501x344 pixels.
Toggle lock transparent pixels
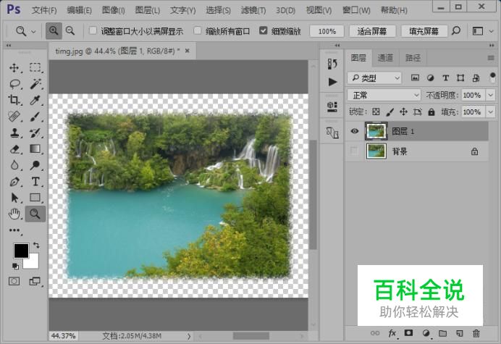[376, 112]
